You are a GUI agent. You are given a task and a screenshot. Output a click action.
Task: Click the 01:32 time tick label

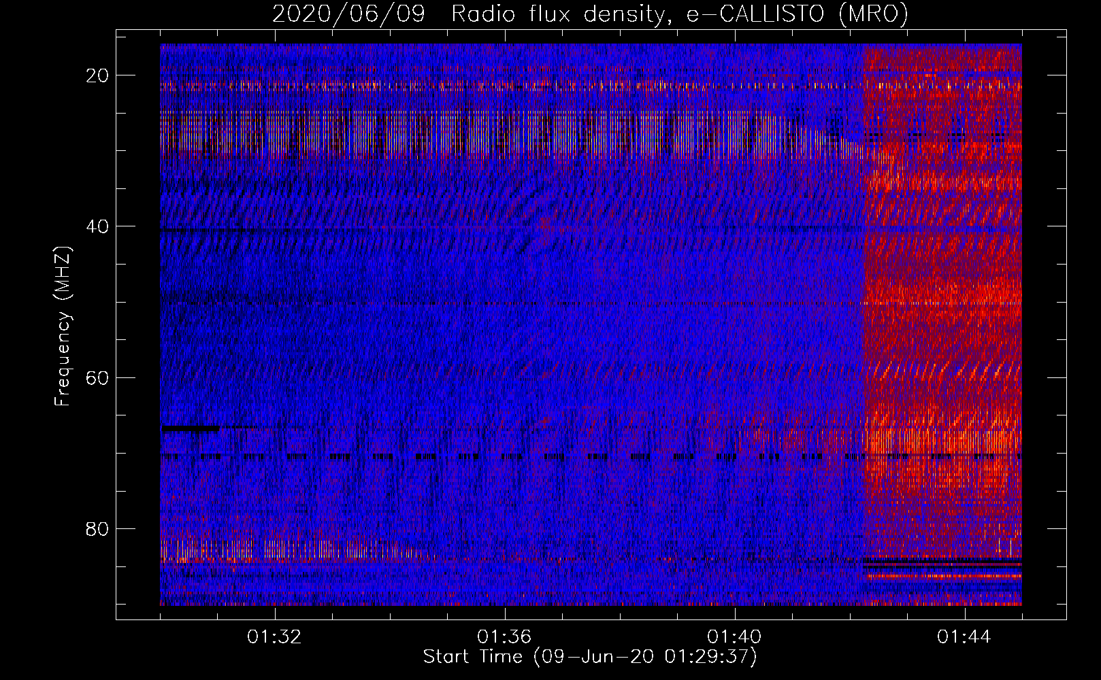coord(274,637)
